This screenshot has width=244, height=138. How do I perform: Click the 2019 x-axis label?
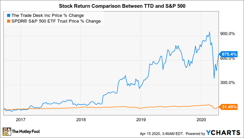pyautogui.click(x=141, y=120)
